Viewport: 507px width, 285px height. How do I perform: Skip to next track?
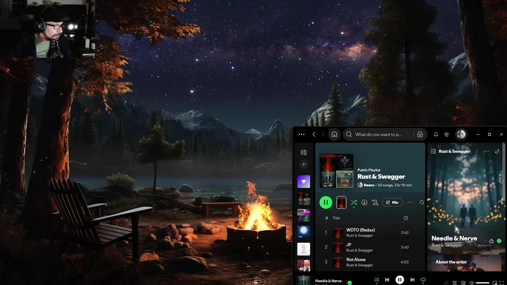(412, 280)
